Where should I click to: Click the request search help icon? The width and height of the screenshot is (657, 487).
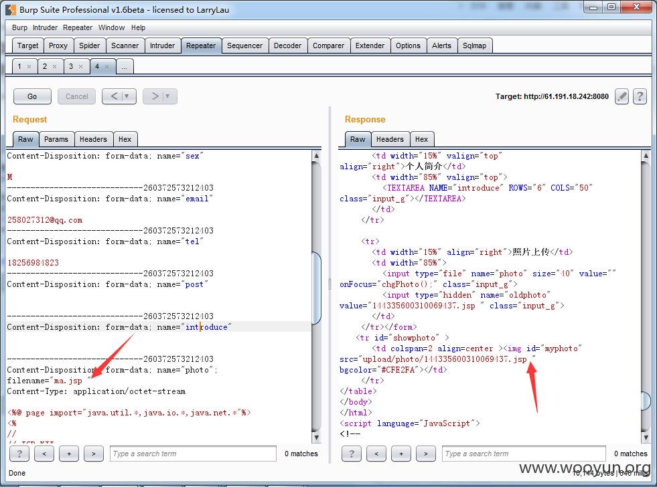19,454
